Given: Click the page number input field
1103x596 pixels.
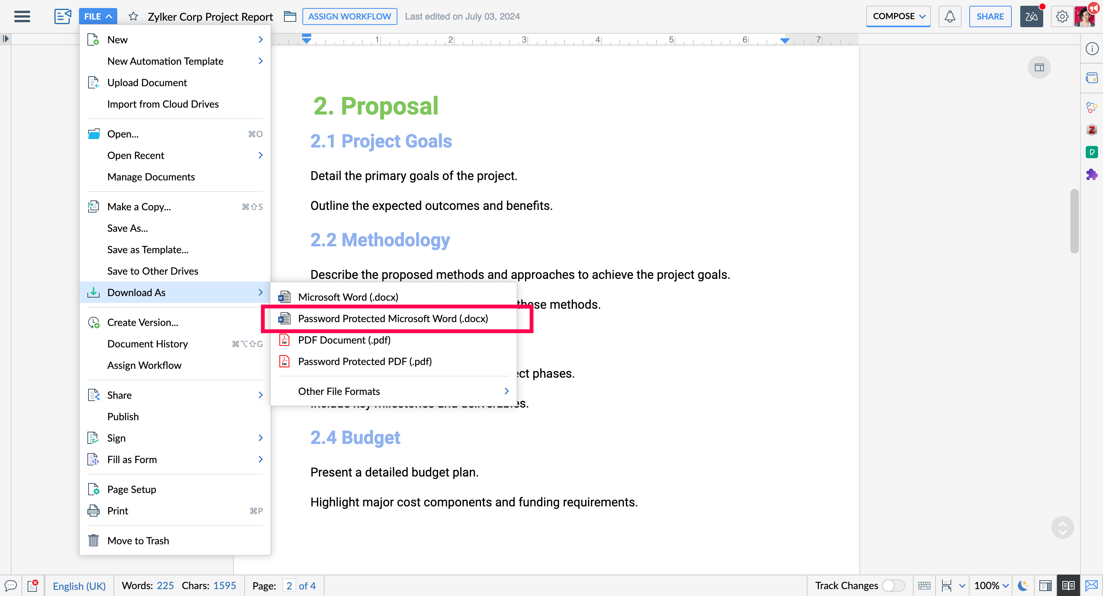Looking at the screenshot, I should [x=289, y=585].
